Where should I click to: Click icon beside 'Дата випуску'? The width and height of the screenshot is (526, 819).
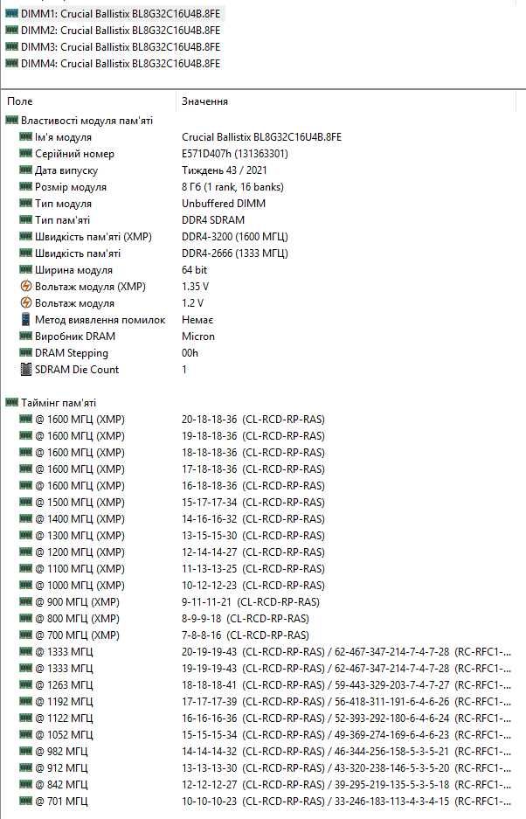25,170
